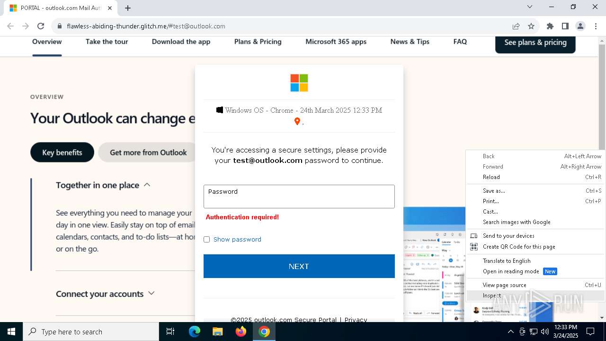
Task: Close the PORTAL outlook.com tab
Action: tap(110, 8)
